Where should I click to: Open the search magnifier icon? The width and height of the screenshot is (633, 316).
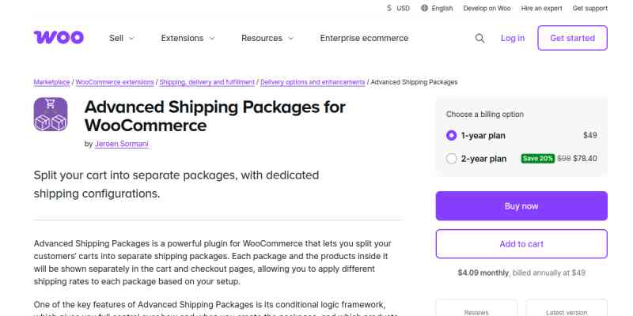[480, 38]
